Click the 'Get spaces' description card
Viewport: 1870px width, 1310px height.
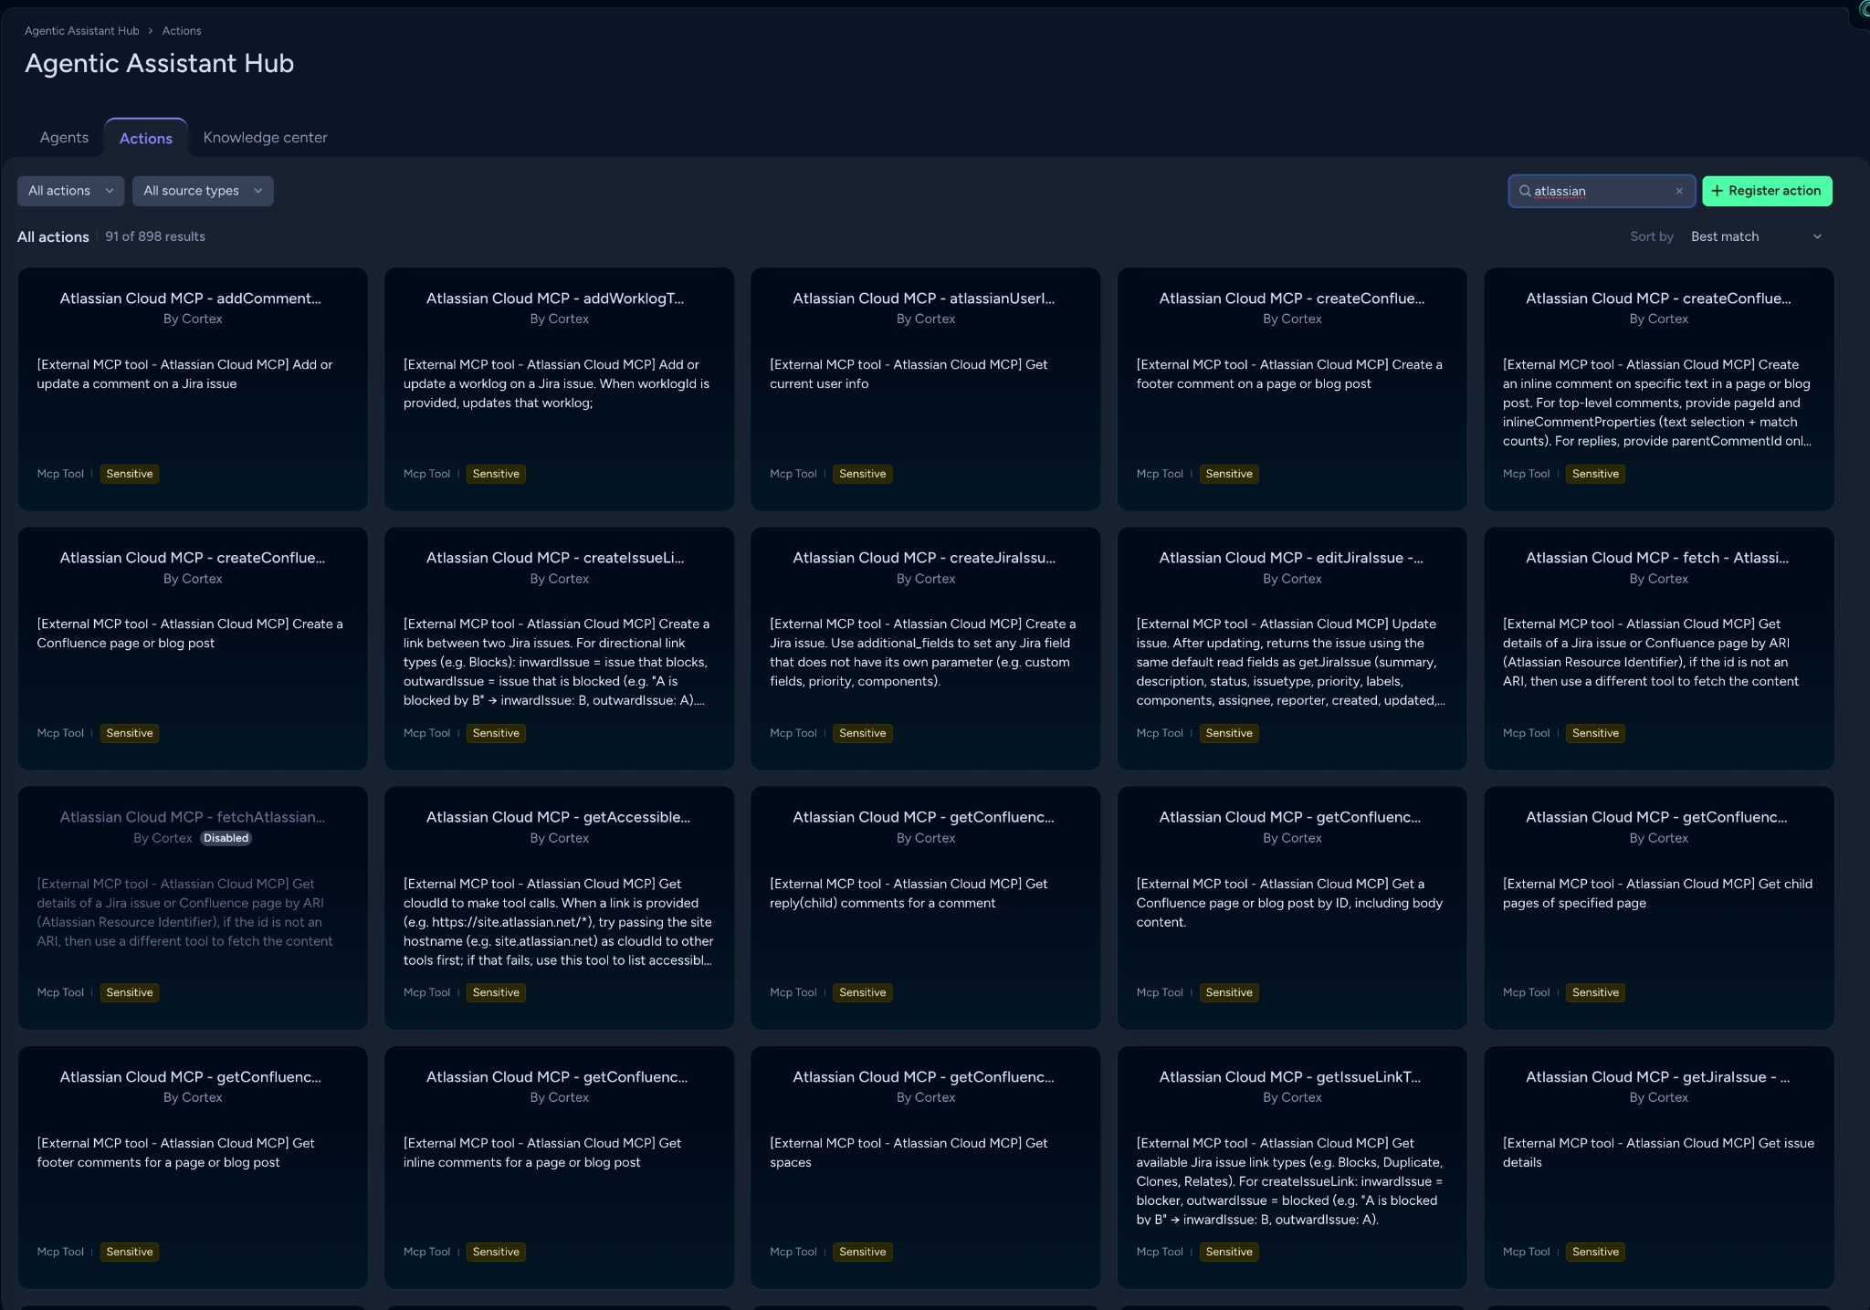click(925, 1168)
